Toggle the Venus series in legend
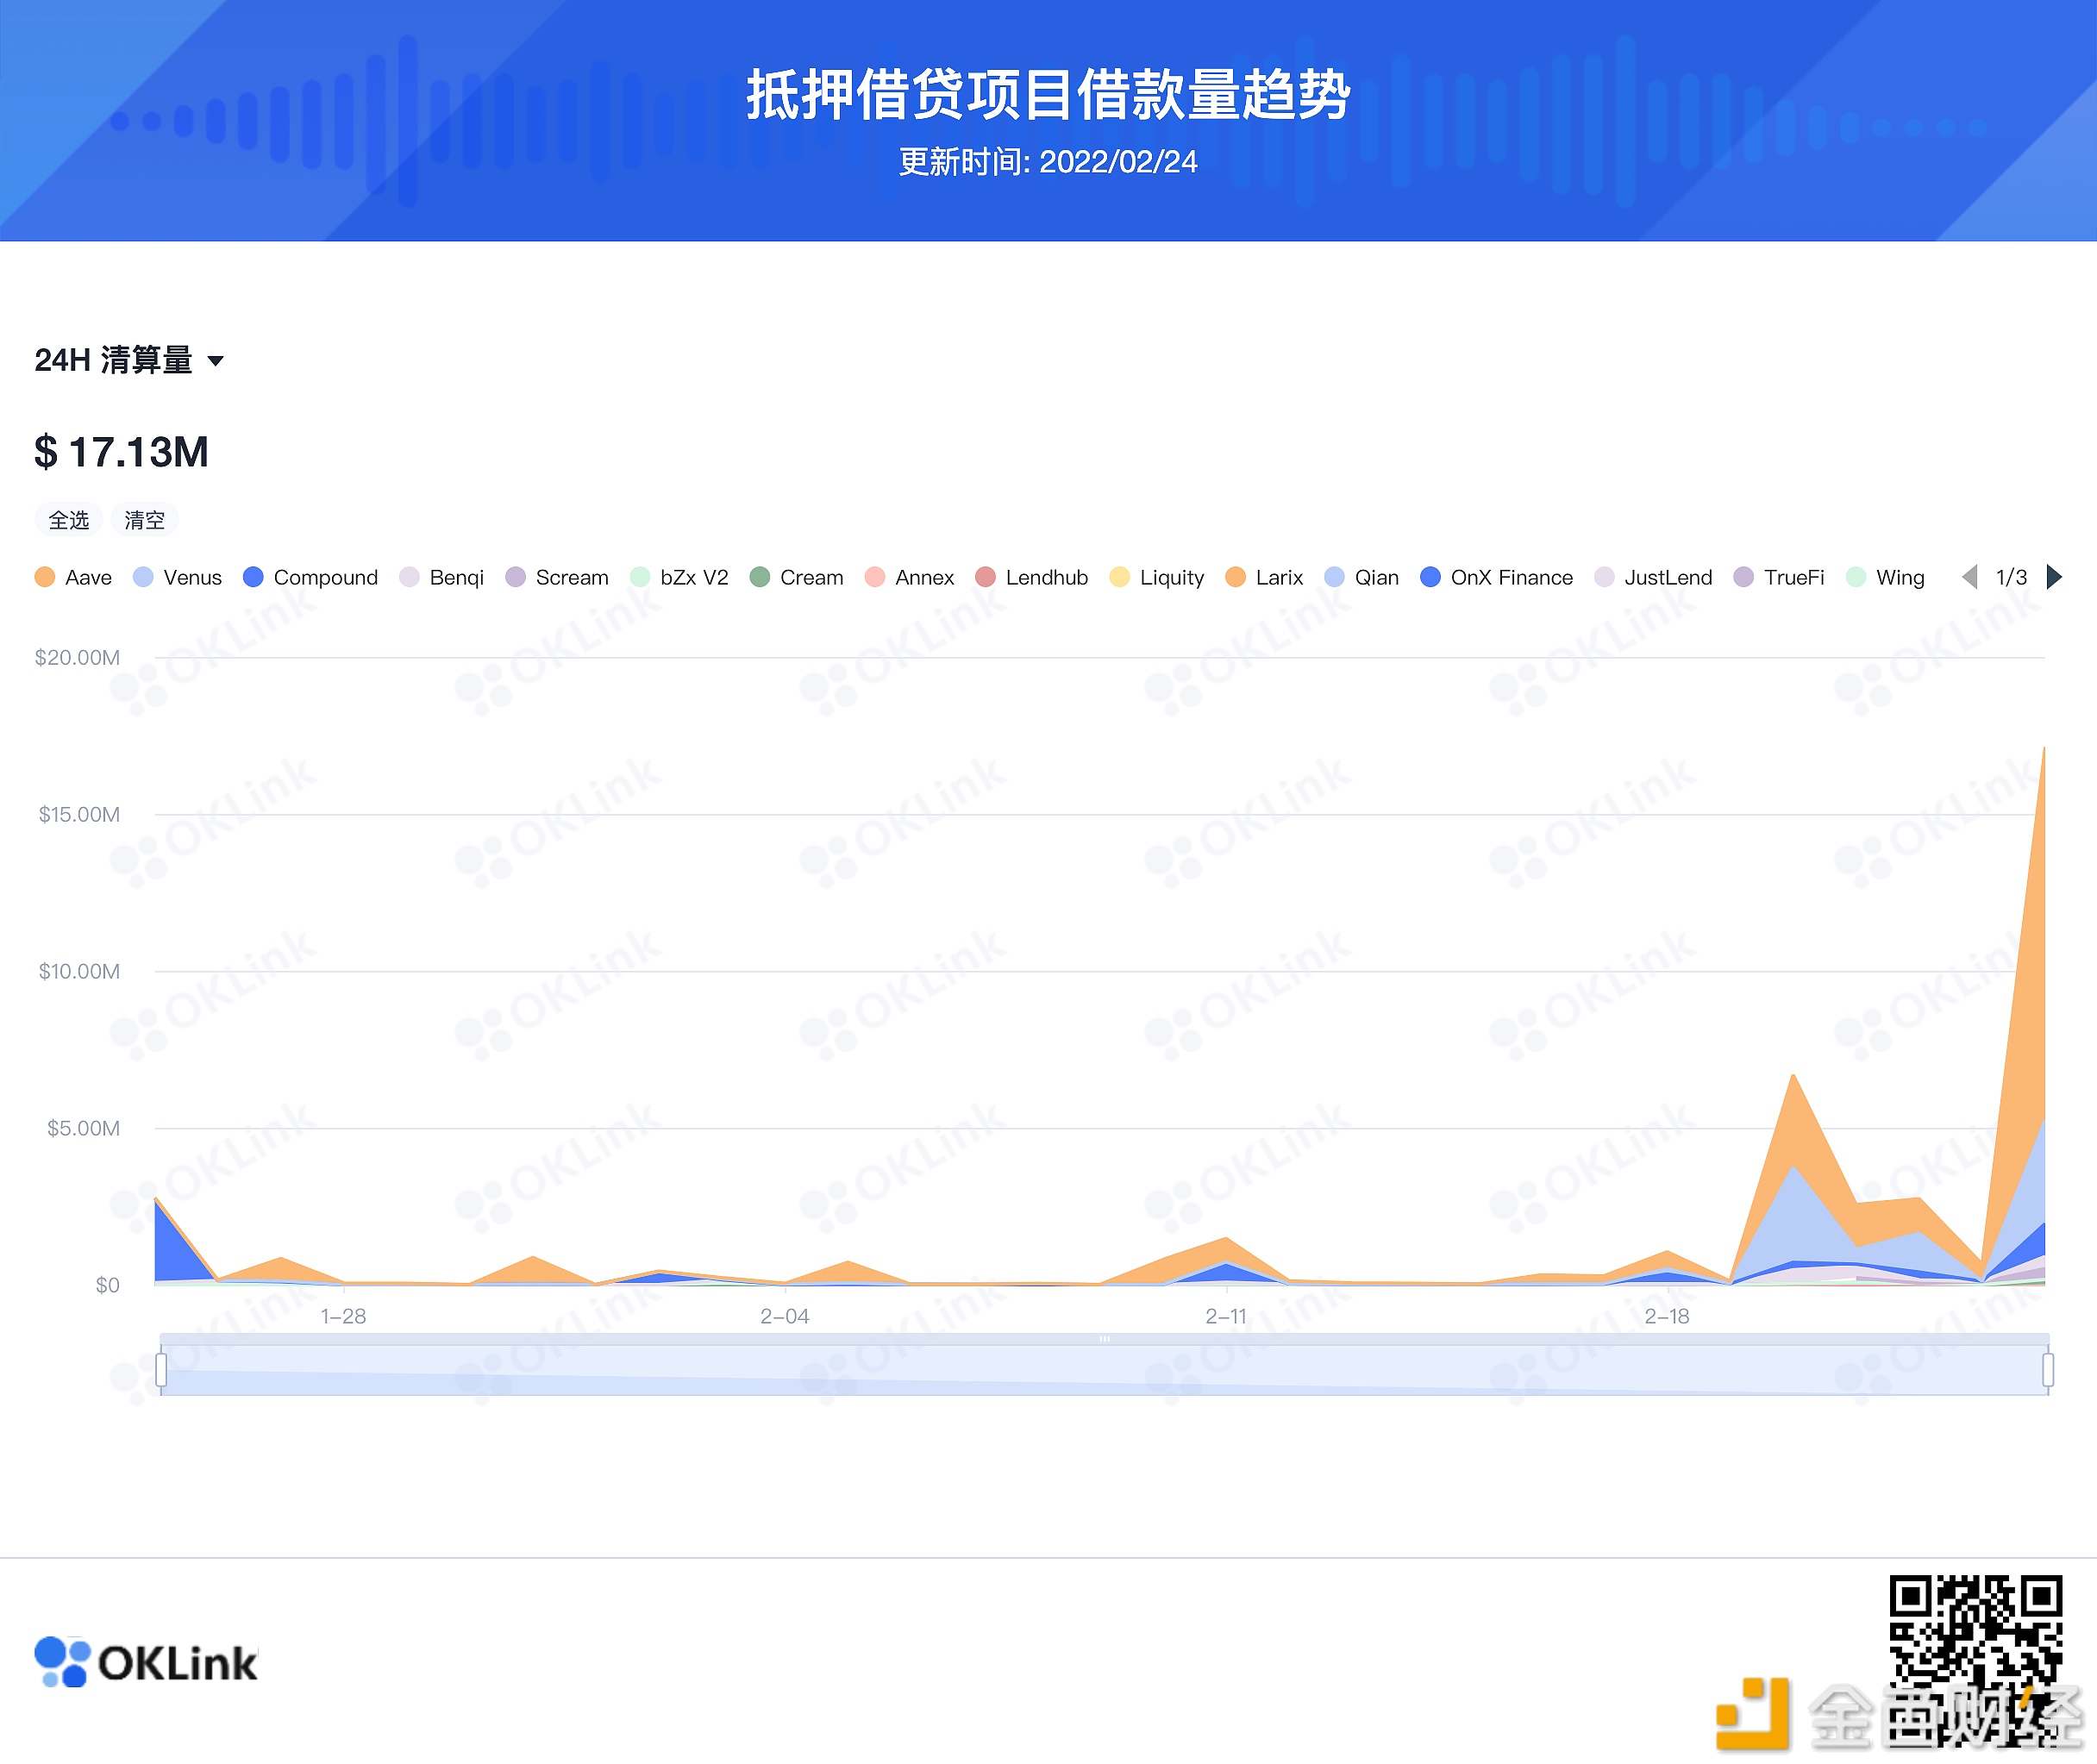The width and height of the screenshot is (2097, 1764). click(178, 577)
